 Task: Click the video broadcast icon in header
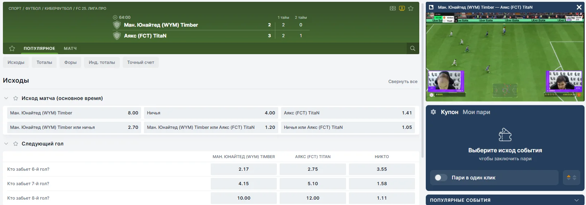402,8
